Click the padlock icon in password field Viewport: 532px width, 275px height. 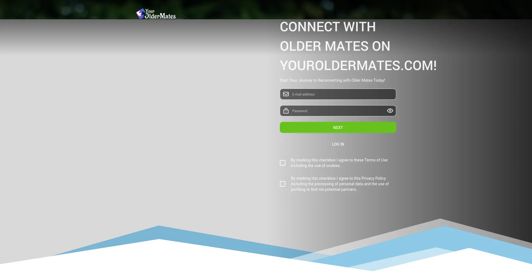coord(286,111)
